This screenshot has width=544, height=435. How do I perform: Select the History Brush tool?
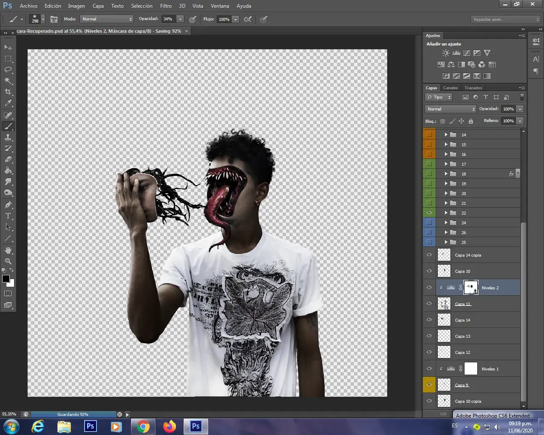pos(8,148)
